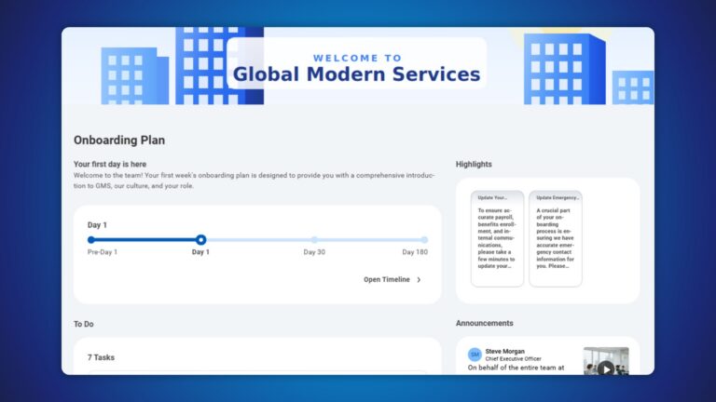
Task: Select the Day 180 timeline marker
Action: tap(424, 240)
